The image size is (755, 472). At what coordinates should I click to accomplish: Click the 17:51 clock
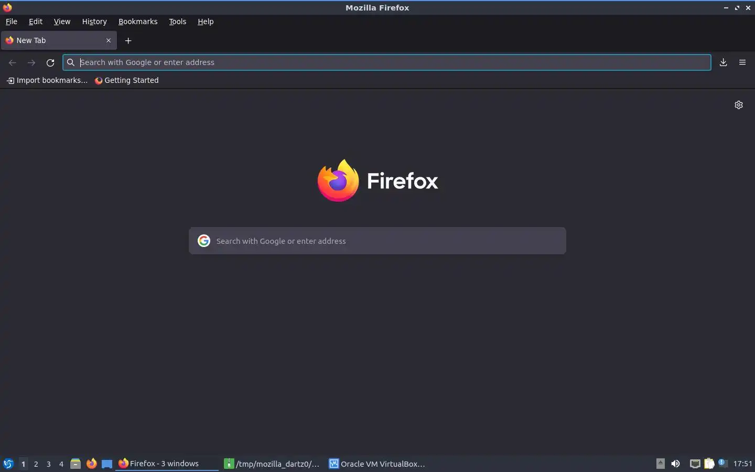(x=742, y=464)
